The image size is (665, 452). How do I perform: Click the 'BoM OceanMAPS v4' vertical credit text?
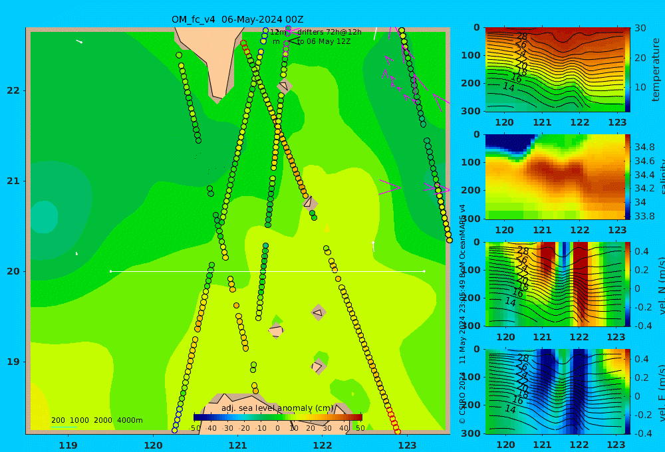463,242
